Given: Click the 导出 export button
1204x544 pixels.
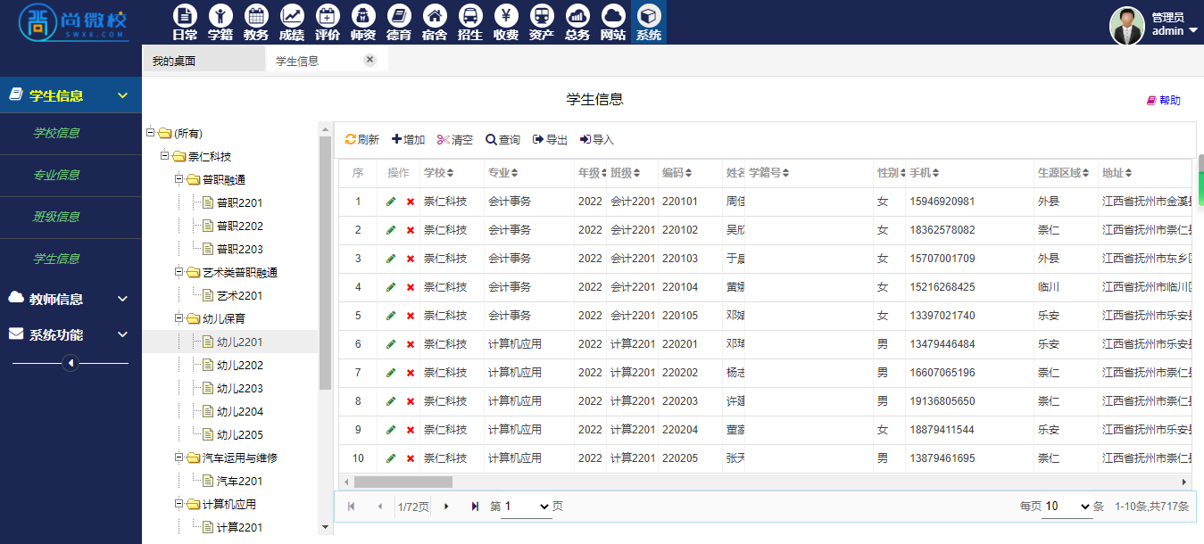Looking at the screenshot, I should tap(551, 139).
